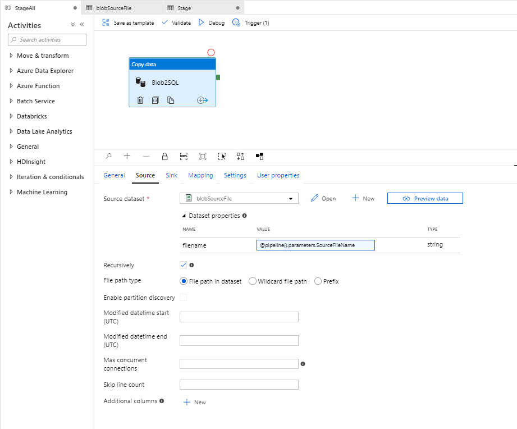Zoom in on the pipeline canvas
The image size is (517, 429).
(127, 156)
